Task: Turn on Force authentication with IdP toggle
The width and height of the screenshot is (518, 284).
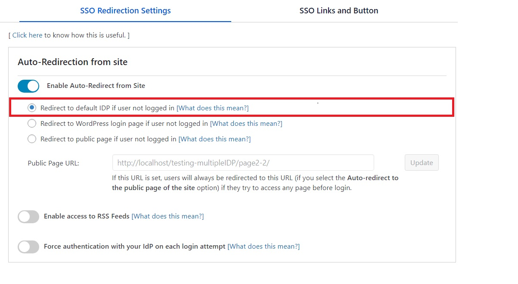Action: coord(28,247)
